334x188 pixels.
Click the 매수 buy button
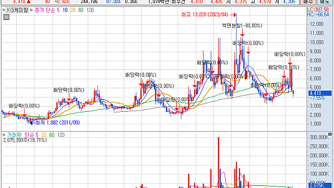[x=308, y=2]
